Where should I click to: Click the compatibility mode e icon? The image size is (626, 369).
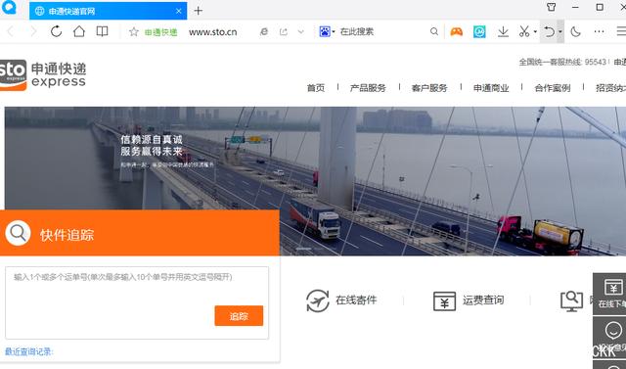click(x=264, y=31)
